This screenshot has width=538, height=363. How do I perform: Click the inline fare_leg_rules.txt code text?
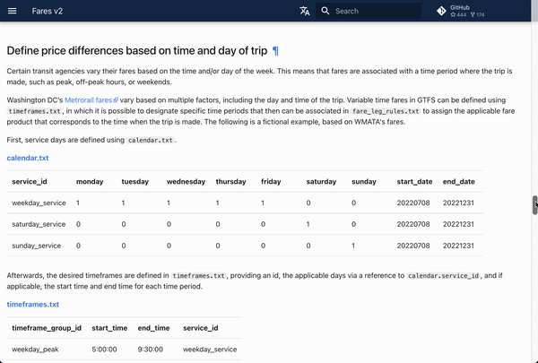tap(386, 111)
